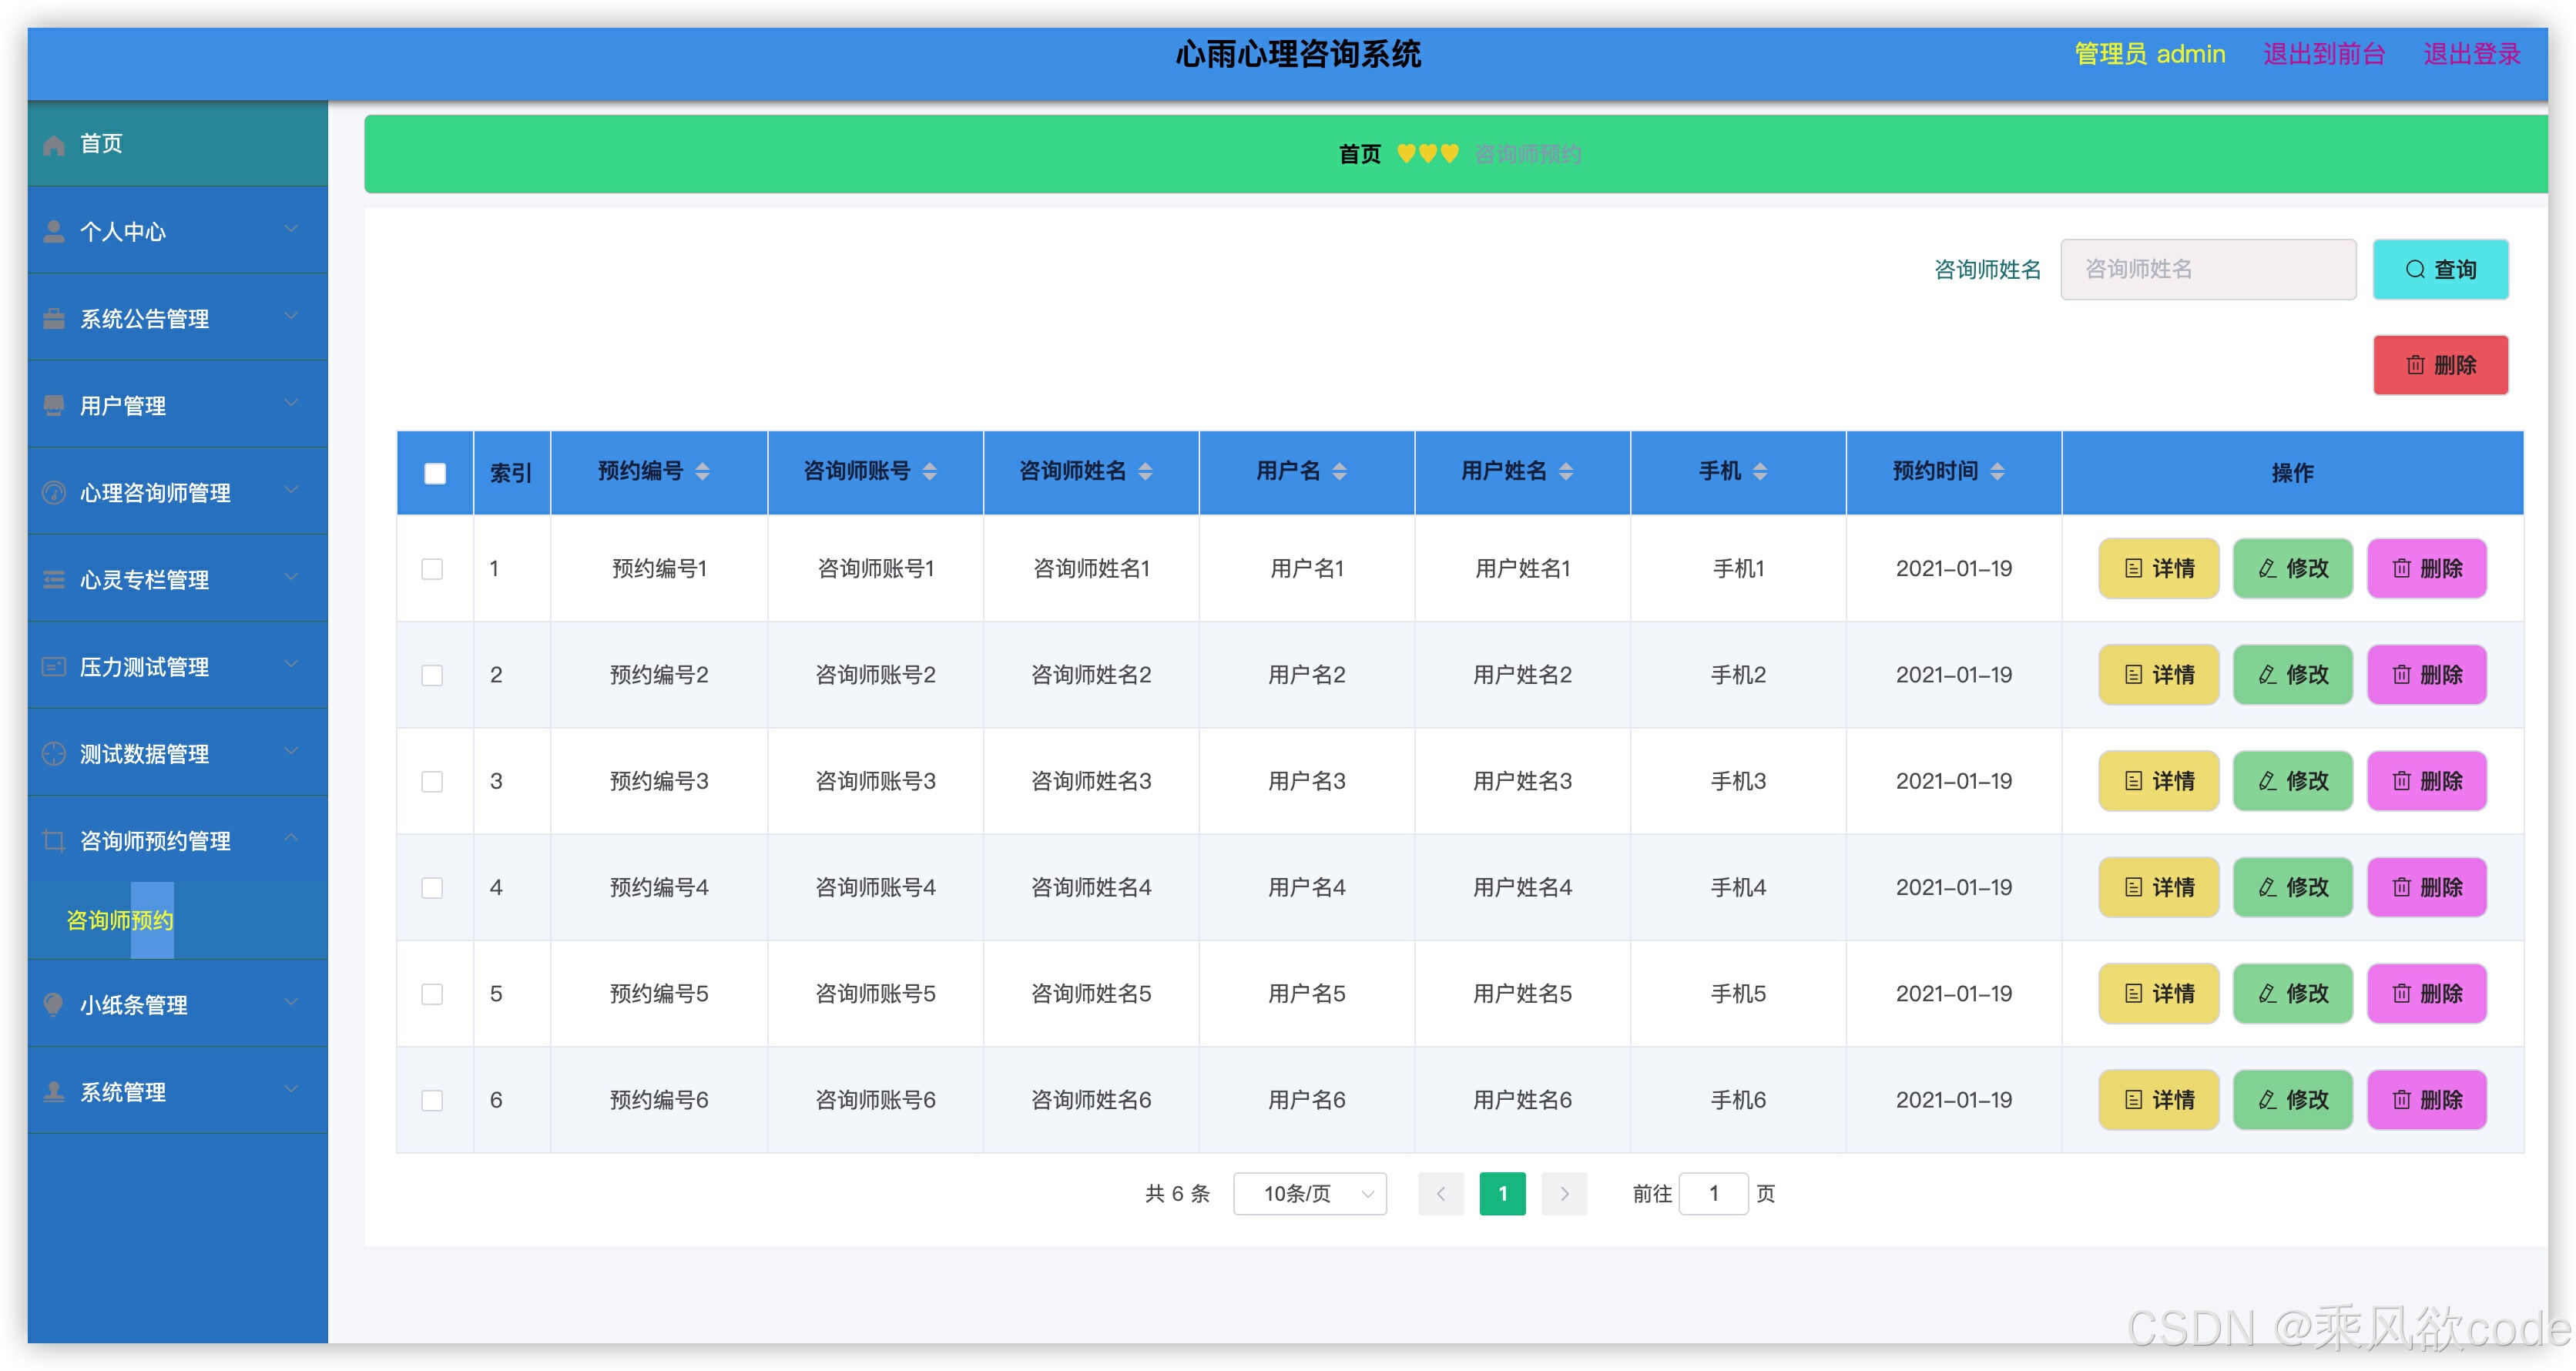Click the 退出登录 link
The height and width of the screenshot is (1371, 2576).
coord(2471,54)
